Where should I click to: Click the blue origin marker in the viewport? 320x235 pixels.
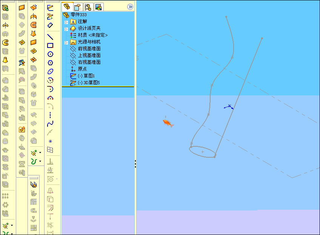pos(229,107)
